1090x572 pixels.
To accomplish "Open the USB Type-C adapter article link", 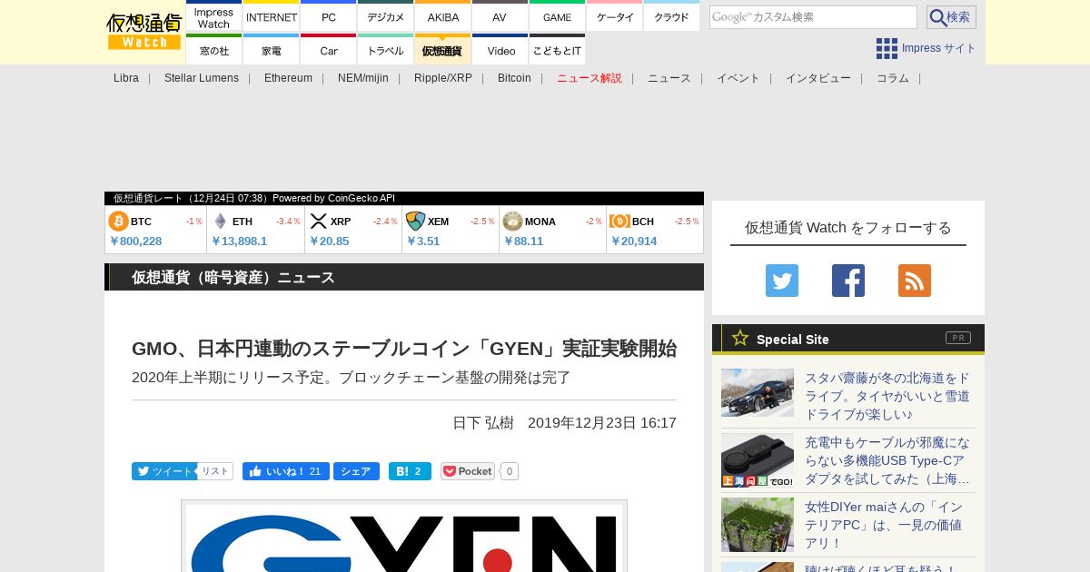I will 887,460.
